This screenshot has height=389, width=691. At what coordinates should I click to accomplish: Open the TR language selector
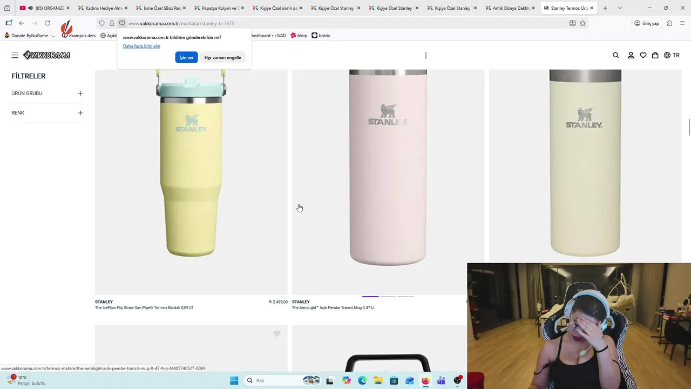[x=672, y=55]
